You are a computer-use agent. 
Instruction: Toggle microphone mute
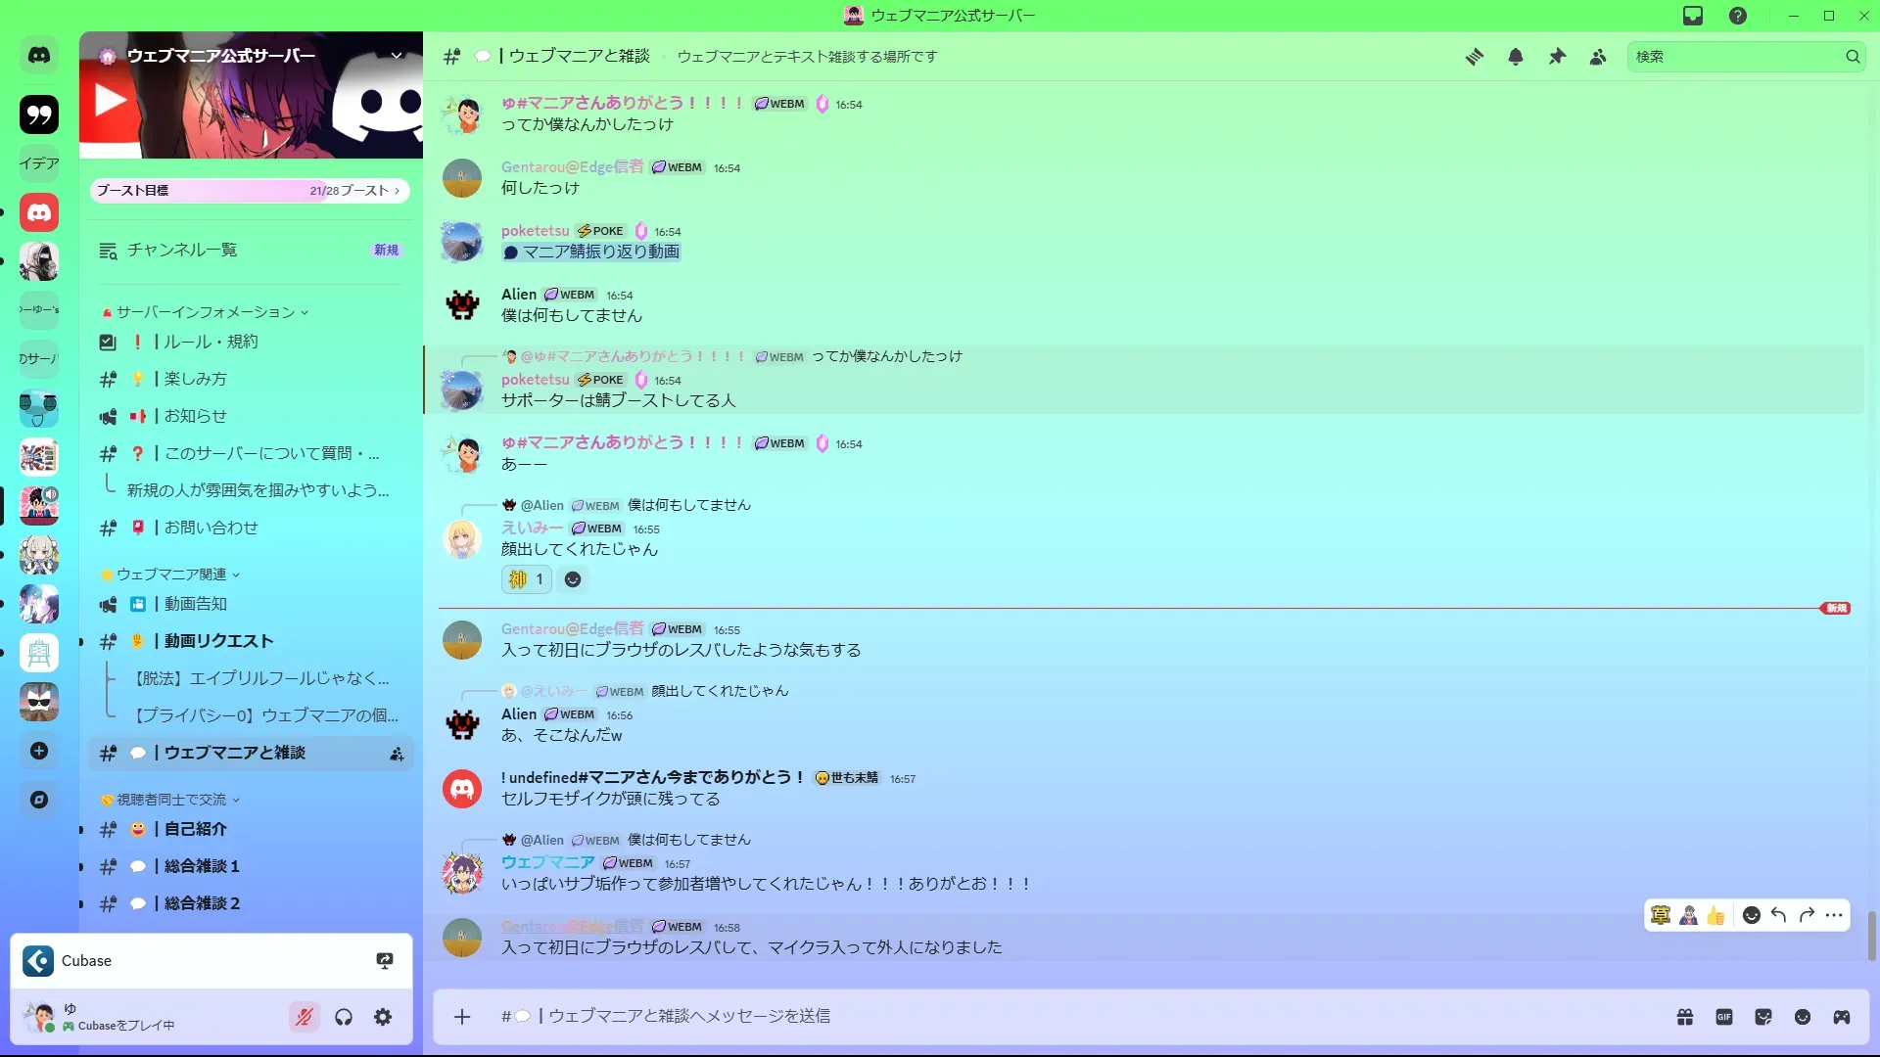305,1017
